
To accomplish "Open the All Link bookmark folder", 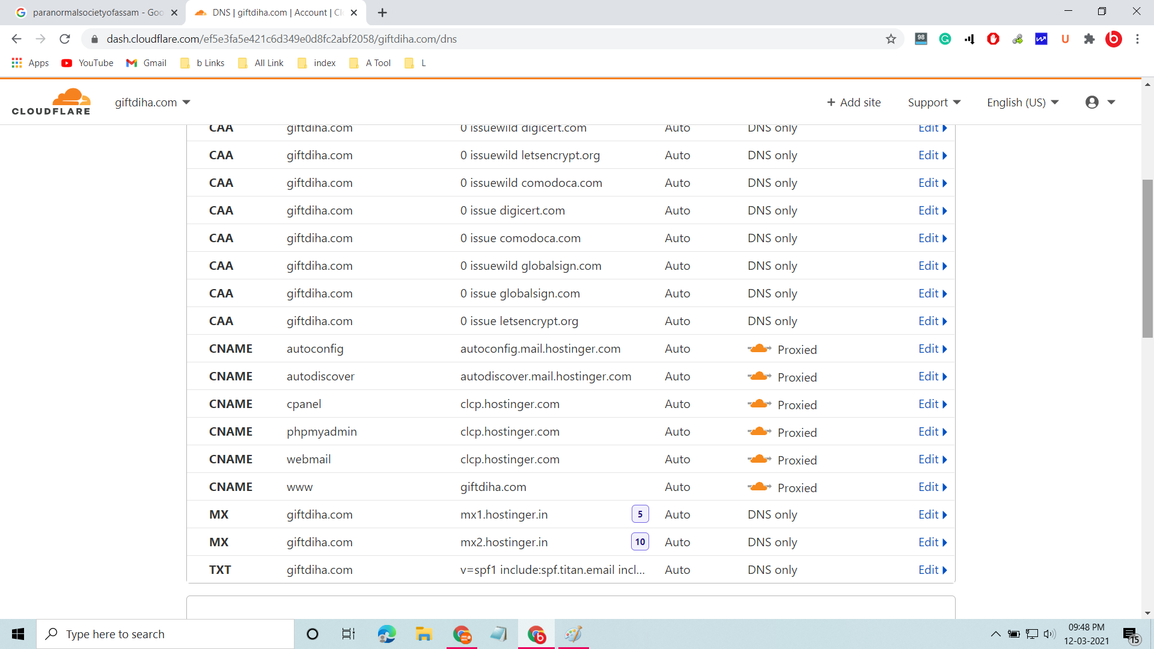I will 261,63.
